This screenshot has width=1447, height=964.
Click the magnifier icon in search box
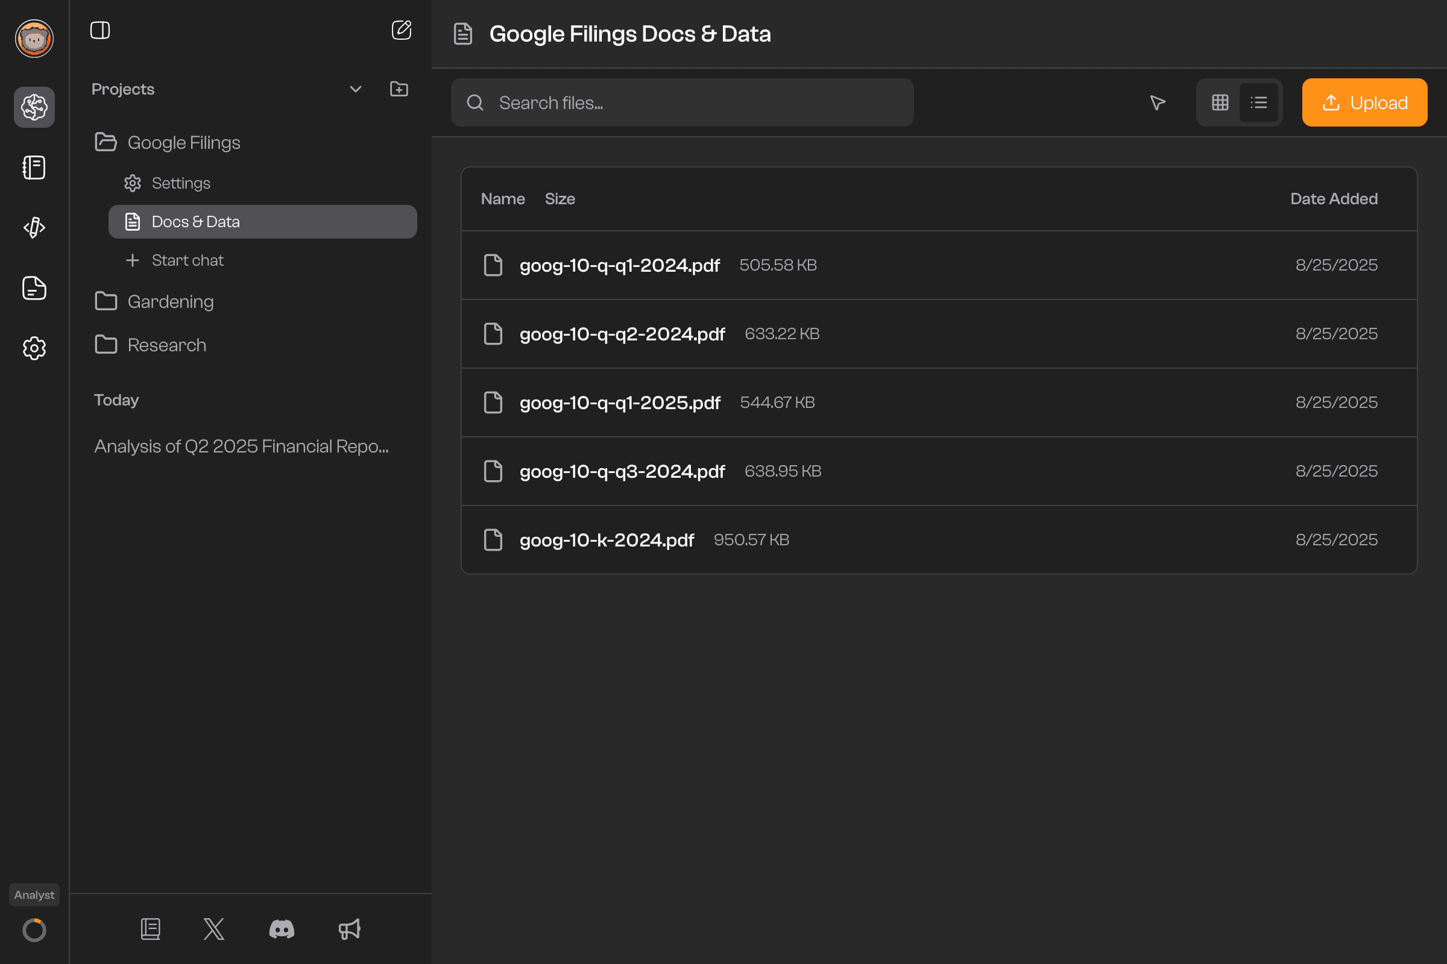point(475,102)
